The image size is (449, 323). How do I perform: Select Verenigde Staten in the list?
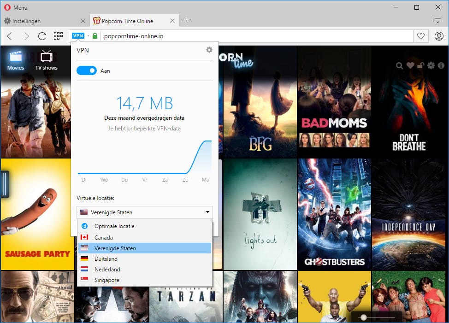(x=145, y=248)
